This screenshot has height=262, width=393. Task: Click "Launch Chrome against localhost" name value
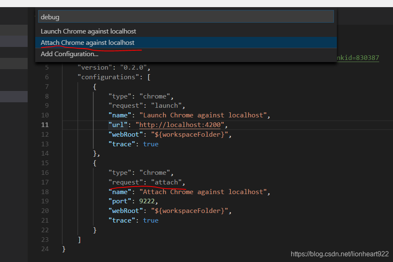tap(203, 115)
